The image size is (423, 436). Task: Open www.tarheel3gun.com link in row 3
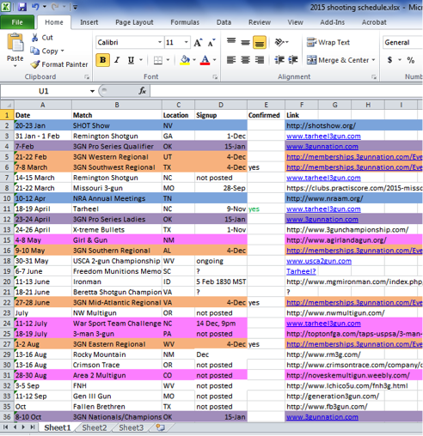[323, 136]
